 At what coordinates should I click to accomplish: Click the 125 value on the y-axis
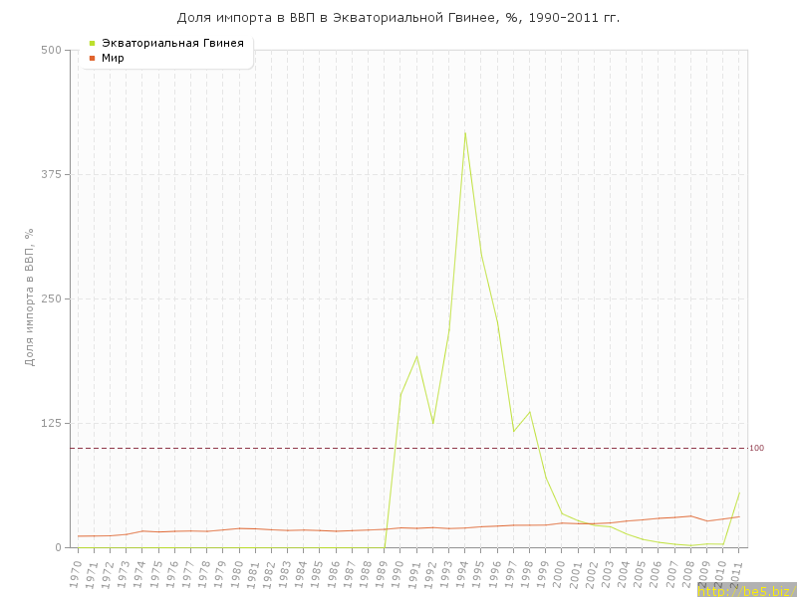51,423
